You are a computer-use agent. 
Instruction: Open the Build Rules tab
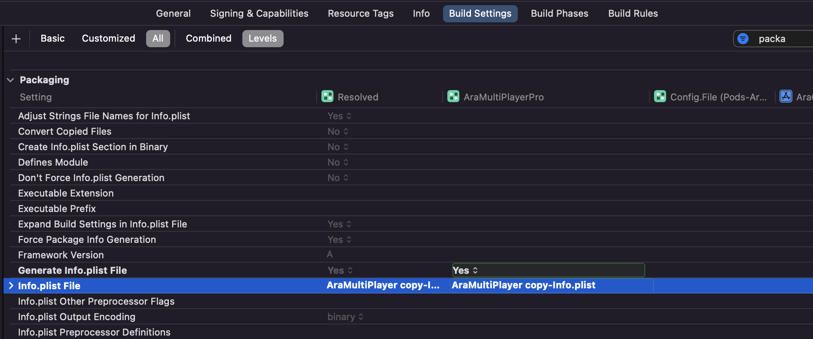tap(633, 13)
